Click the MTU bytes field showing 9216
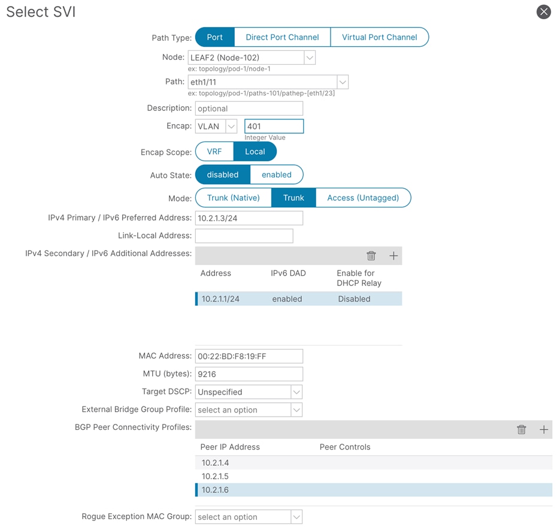This screenshot has height=530, width=557. pos(249,374)
